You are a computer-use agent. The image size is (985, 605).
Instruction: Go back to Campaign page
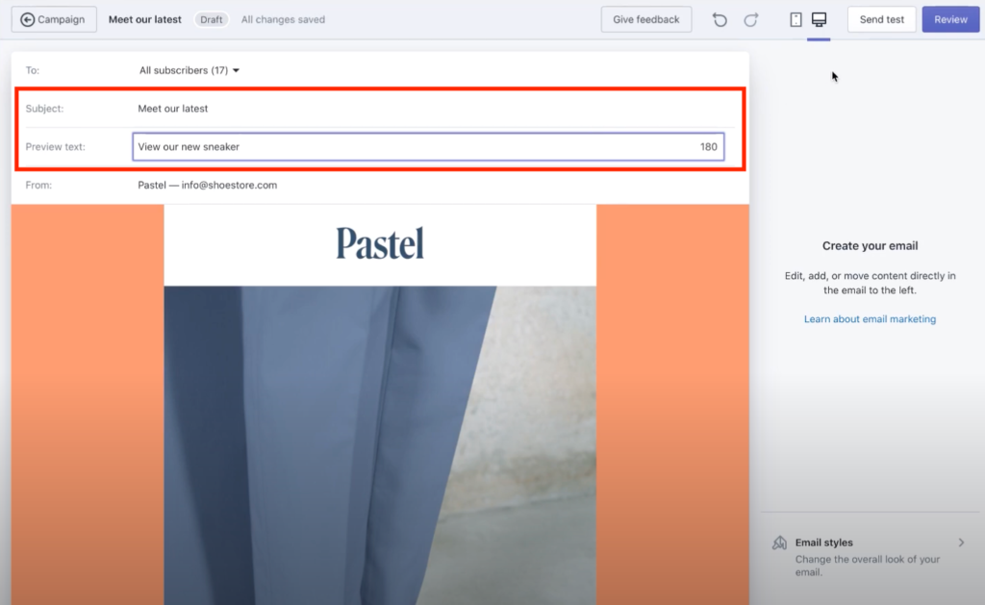point(54,19)
